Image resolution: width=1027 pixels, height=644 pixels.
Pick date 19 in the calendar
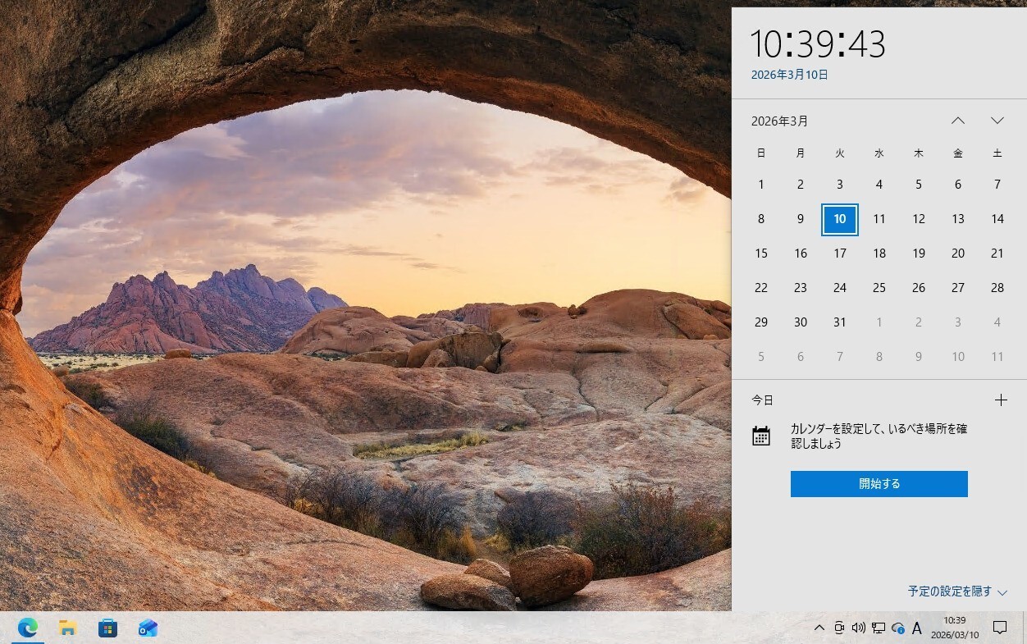919,253
